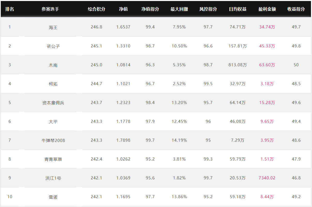
Task: Select contestant 雪诺 in row 10
Action: (53, 197)
